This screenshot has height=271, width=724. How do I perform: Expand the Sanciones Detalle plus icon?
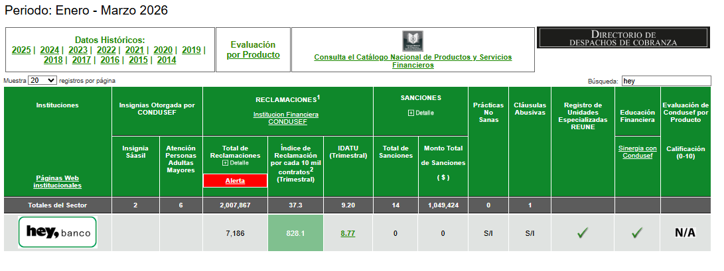pos(411,113)
